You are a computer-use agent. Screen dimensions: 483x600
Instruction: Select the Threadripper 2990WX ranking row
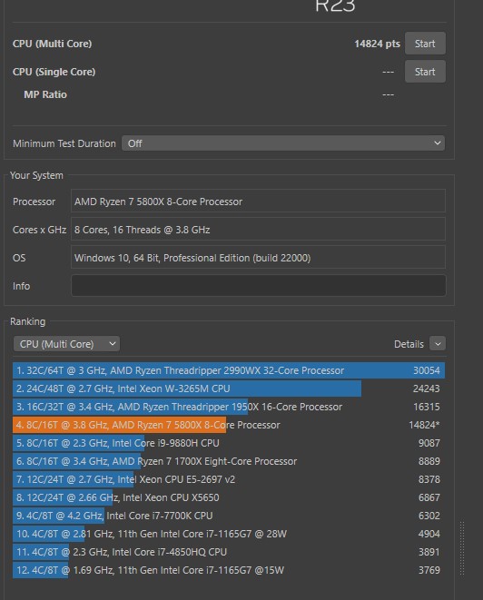(229, 370)
